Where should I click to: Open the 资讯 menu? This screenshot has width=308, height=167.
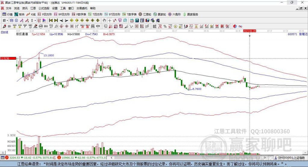tap(25, 8)
